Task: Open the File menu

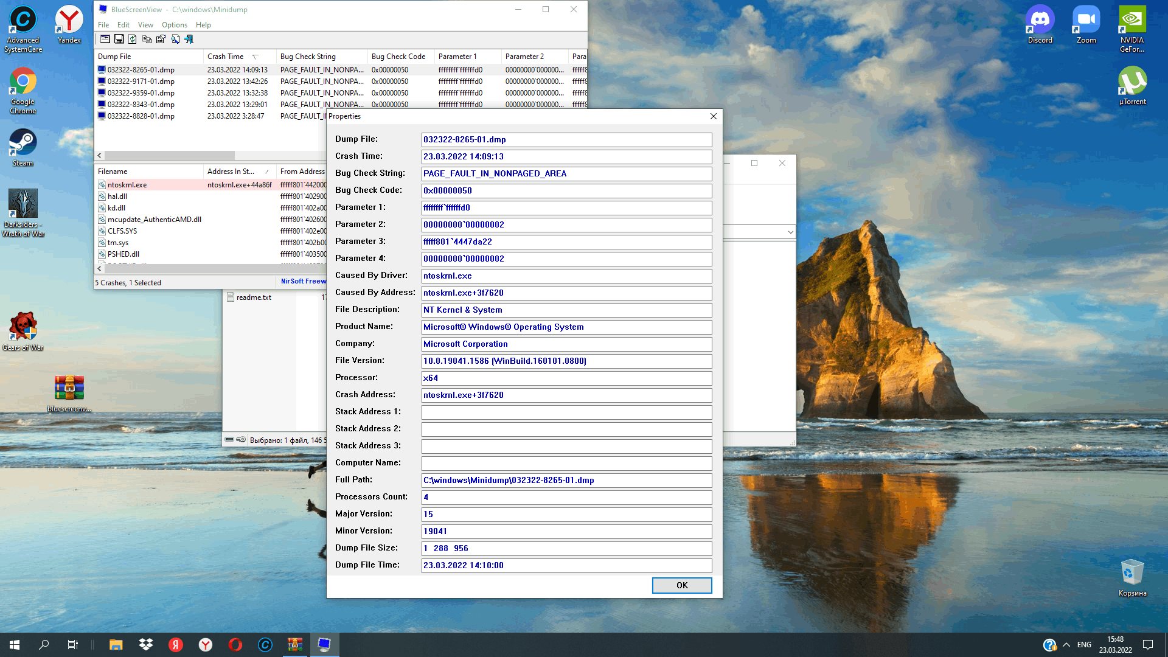Action: coord(103,25)
